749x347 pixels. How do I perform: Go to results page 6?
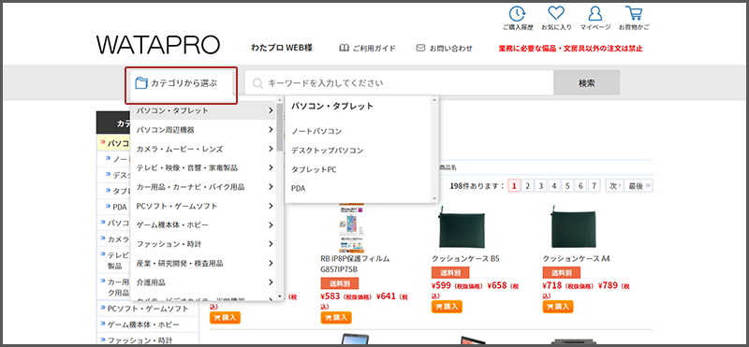(x=580, y=186)
